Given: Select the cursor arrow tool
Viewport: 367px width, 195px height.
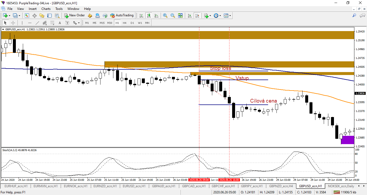Looking at the screenshot, I should (5, 23).
